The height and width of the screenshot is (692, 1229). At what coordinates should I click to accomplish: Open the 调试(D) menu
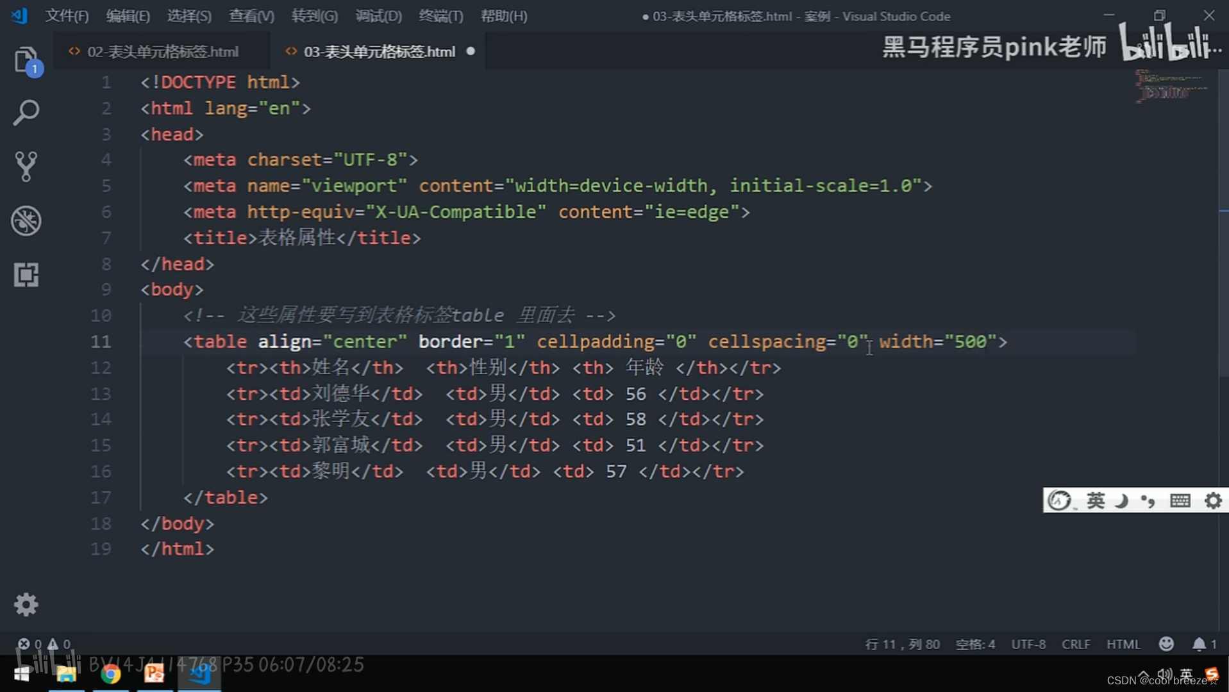(378, 16)
